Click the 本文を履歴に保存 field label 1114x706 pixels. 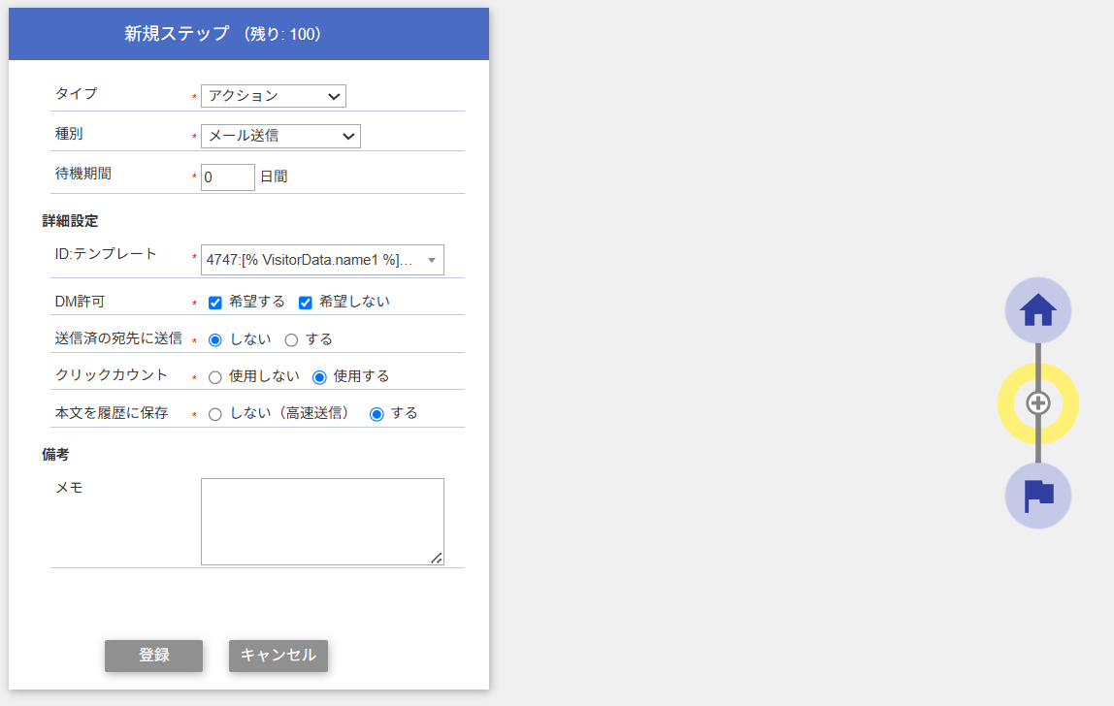(x=112, y=413)
